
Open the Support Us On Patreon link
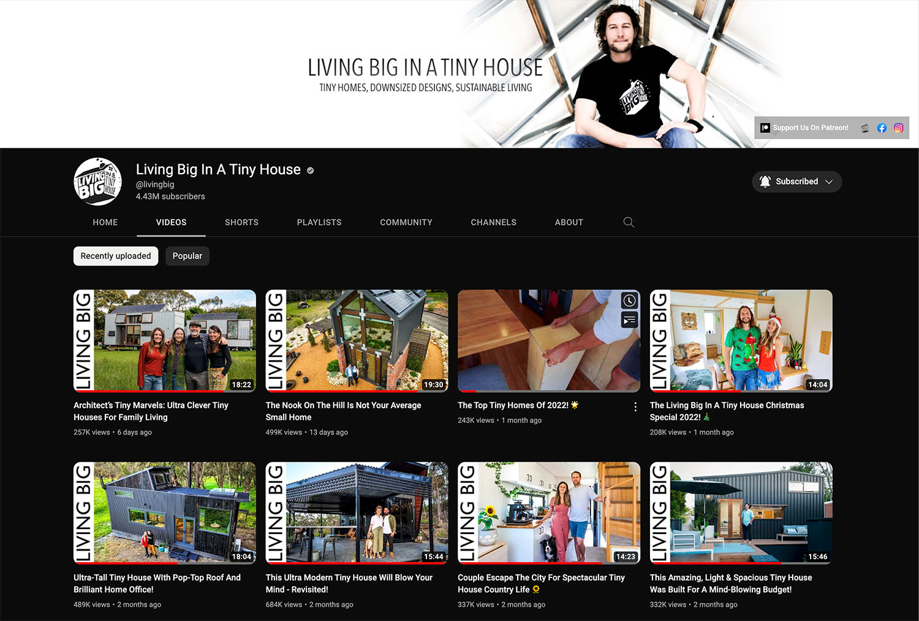tap(804, 128)
